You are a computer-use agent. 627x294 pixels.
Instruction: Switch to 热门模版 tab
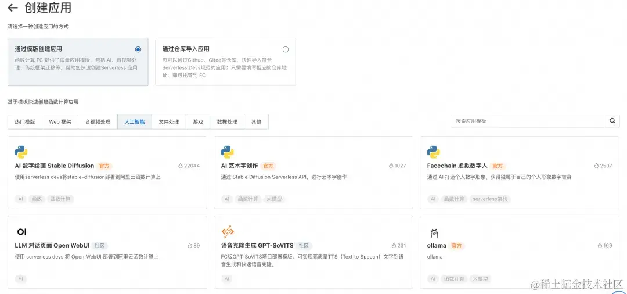click(25, 121)
